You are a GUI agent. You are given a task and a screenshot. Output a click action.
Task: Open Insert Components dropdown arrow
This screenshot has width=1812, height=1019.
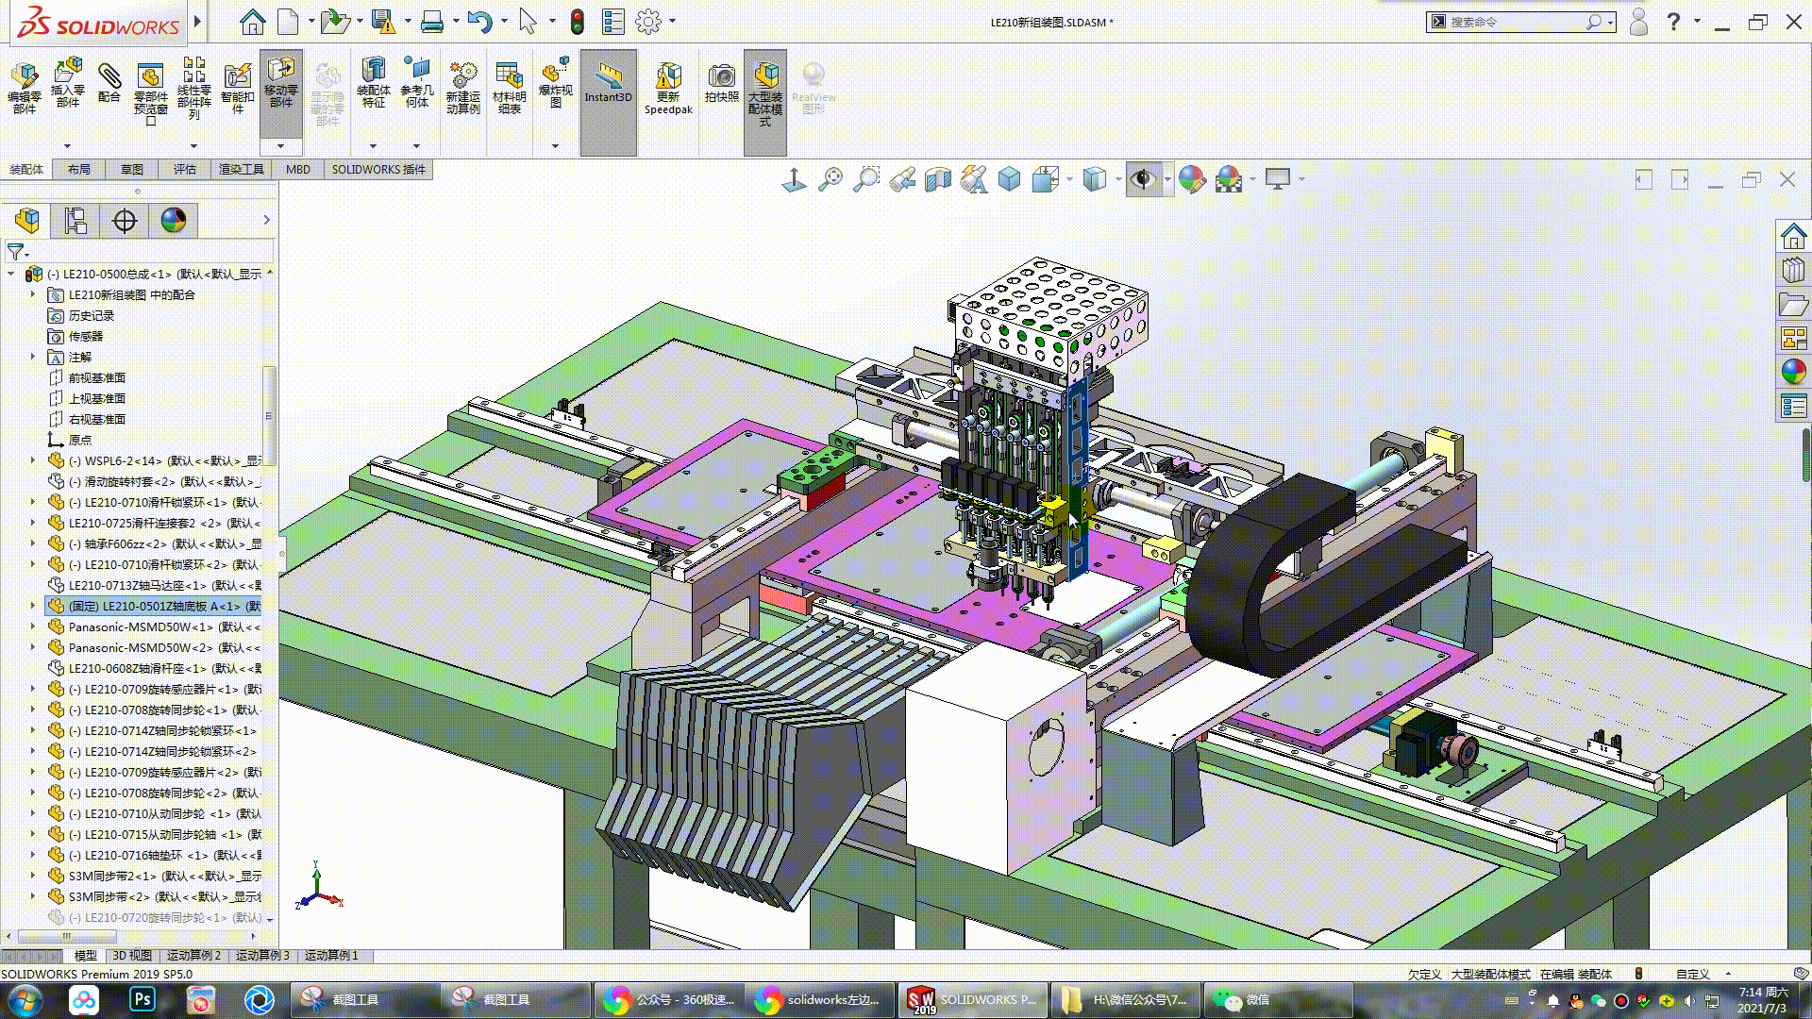tap(67, 146)
